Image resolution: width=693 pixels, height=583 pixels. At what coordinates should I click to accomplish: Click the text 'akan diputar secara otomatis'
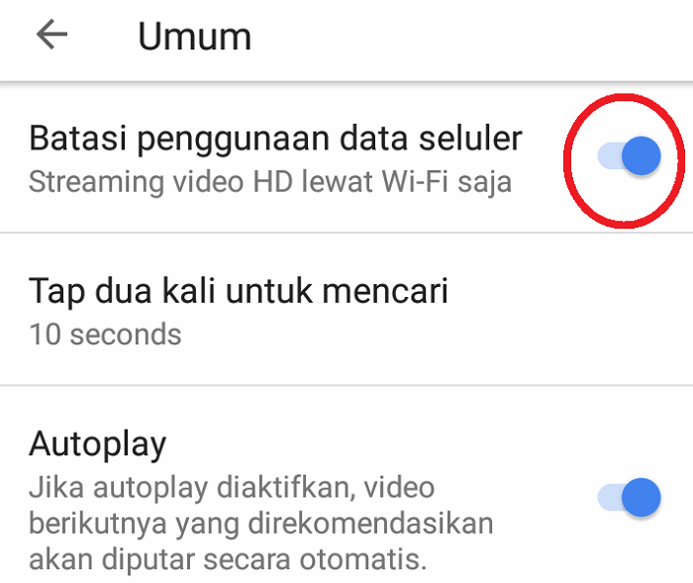pos(228,559)
